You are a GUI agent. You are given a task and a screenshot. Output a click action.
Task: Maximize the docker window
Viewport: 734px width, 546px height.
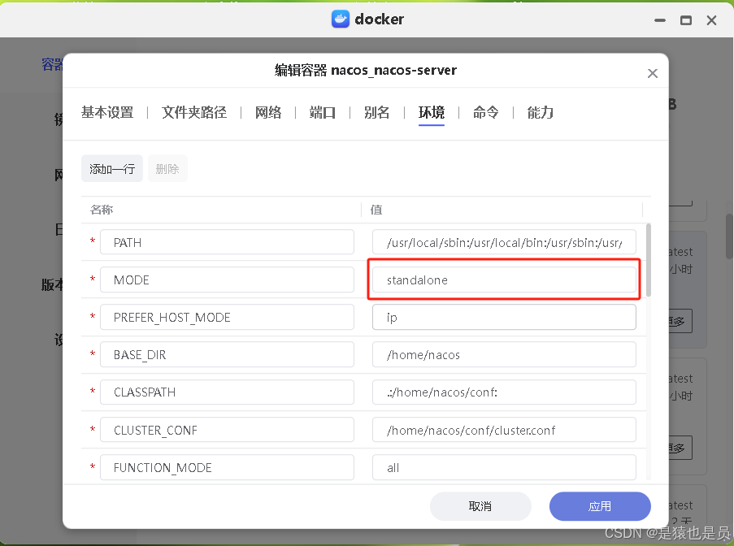point(686,20)
